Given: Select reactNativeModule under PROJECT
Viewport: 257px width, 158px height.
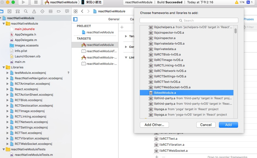Looking at the screenshot, I should tap(100, 32).
